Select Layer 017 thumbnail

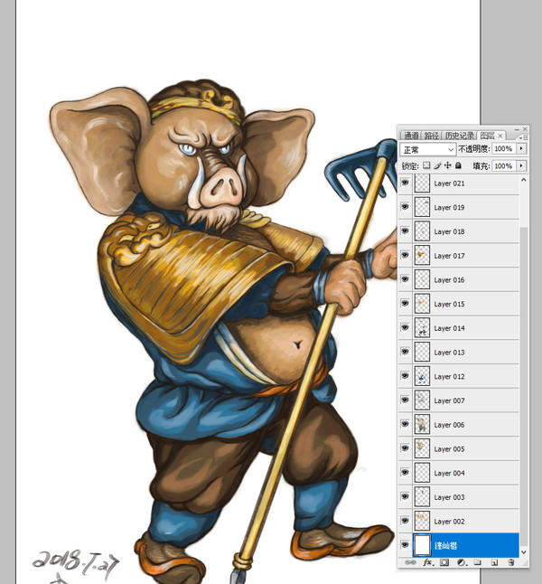(422, 256)
